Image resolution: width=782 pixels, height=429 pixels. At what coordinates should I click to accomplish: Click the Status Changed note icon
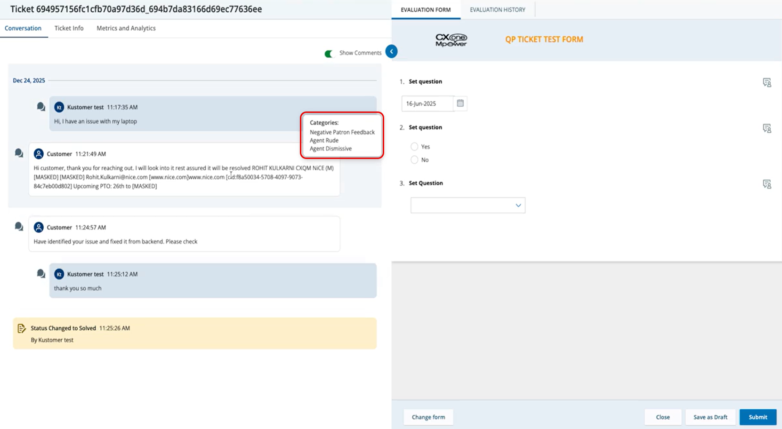tap(21, 328)
